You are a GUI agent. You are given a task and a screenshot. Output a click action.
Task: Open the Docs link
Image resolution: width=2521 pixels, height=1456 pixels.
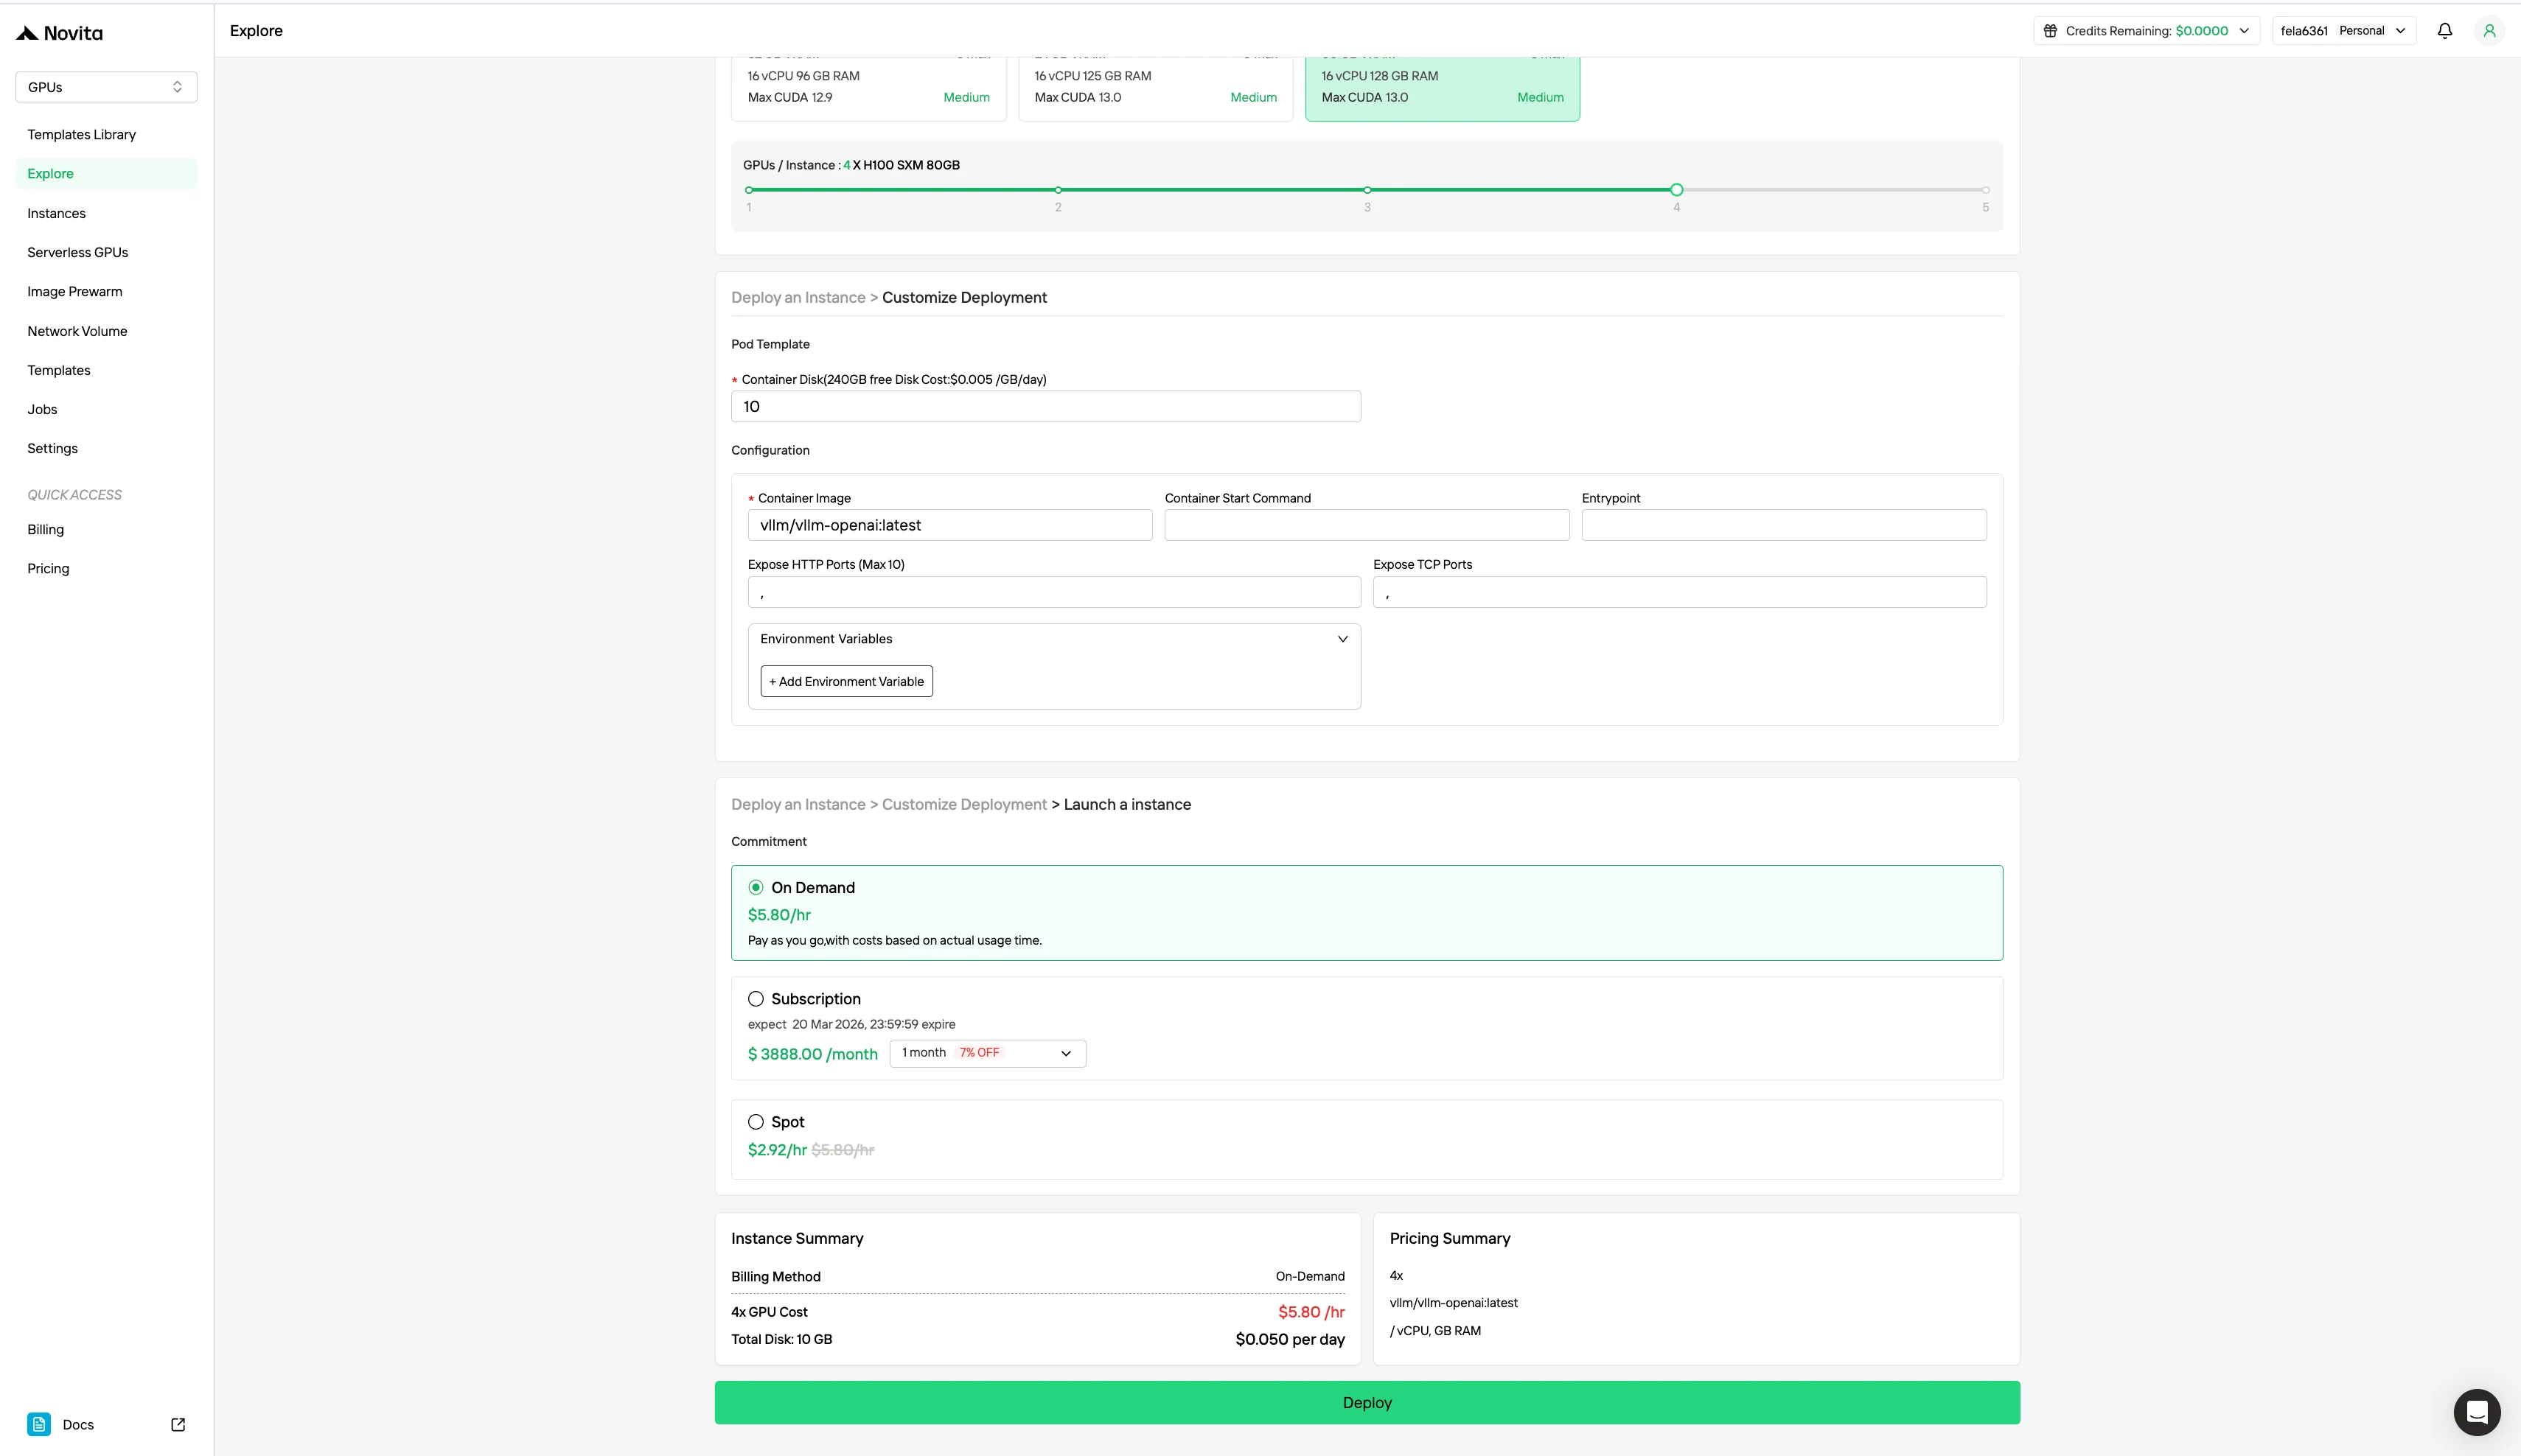[x=78, y=1425]
